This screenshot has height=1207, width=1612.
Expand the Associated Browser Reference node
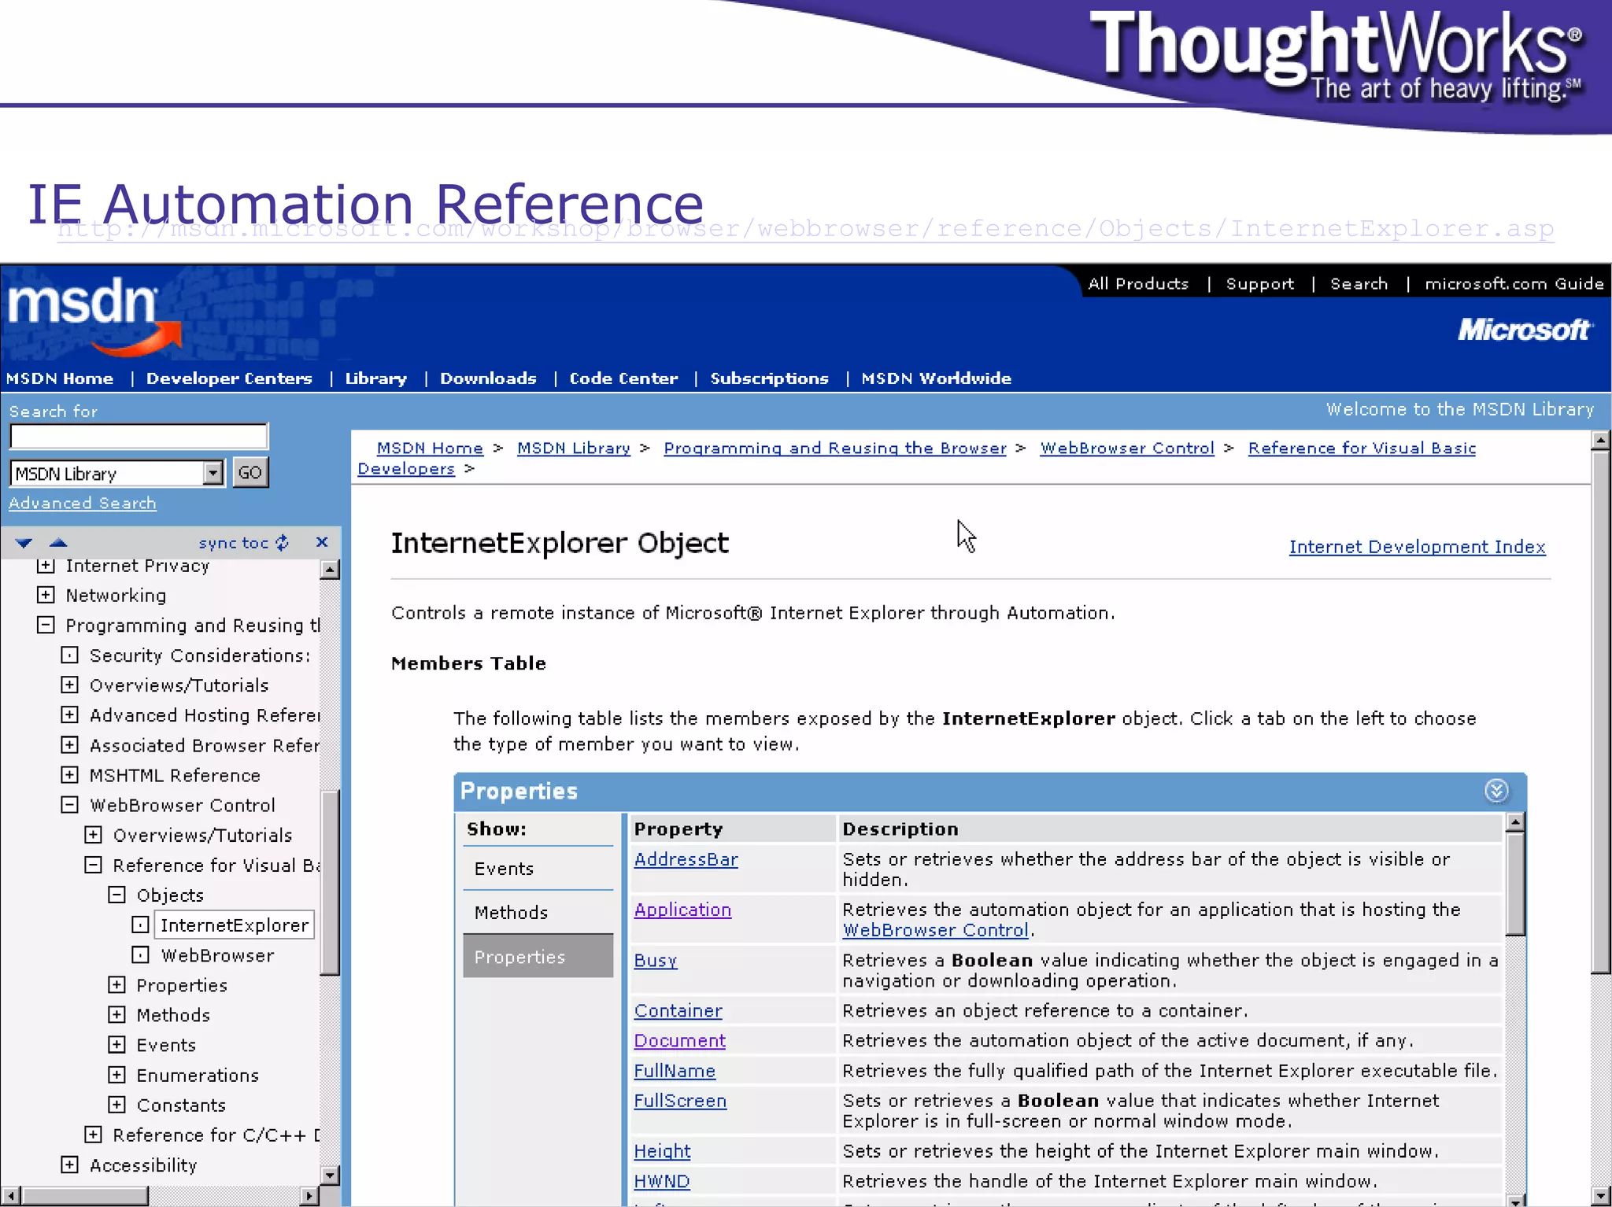[69, 744]
